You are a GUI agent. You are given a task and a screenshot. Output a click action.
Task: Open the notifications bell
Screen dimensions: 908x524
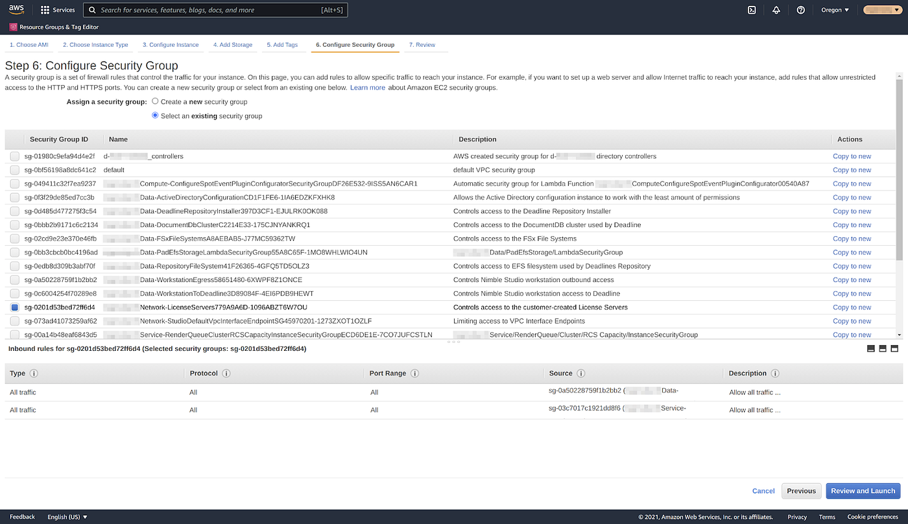pos(776,10)
